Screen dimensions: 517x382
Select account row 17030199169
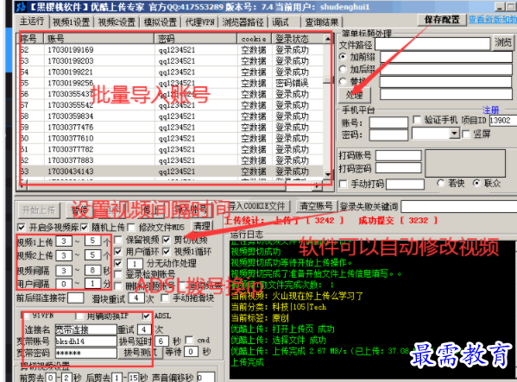(x=171, y=50)
